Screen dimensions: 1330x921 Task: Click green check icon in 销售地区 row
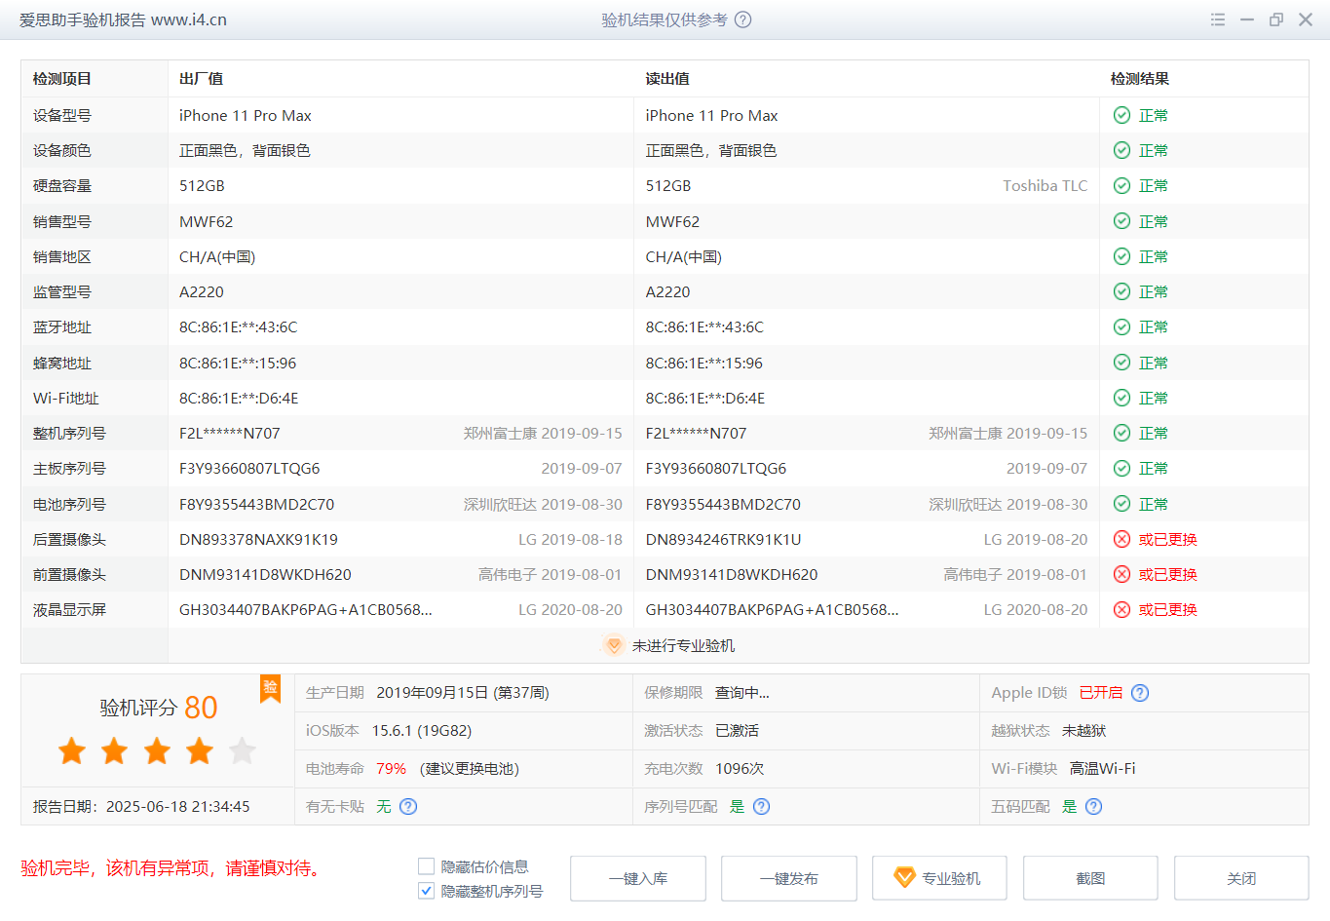[x=1121, y=256]
